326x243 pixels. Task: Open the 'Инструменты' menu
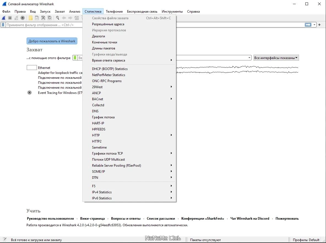(x=172, y=11)
